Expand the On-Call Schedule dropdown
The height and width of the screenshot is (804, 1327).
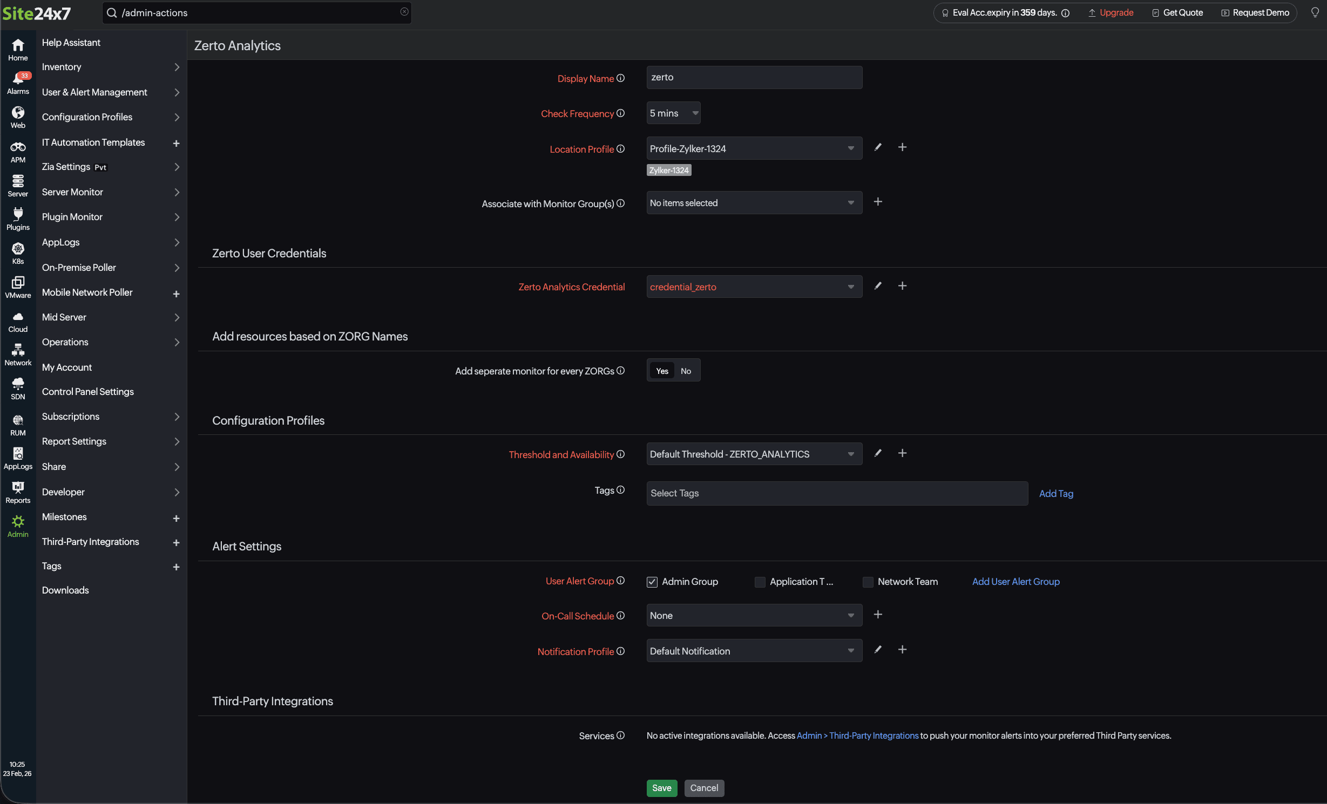754,616
